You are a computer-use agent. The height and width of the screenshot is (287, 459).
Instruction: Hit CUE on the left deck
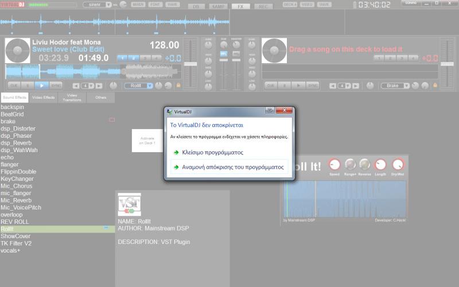pos(14,86)
